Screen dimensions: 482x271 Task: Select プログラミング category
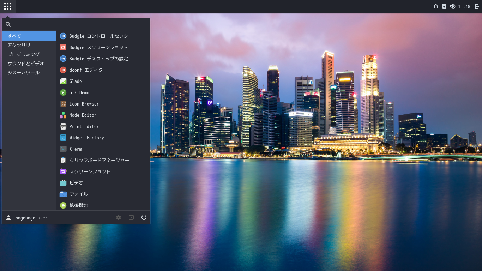(x=29, y=54)
